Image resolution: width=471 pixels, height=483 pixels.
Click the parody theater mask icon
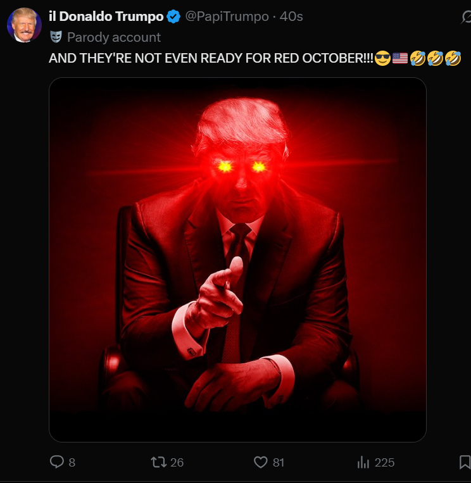(56, 37)
